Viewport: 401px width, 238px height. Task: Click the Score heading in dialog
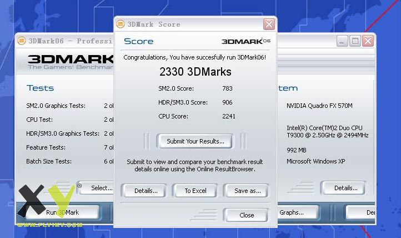point(139,41)
